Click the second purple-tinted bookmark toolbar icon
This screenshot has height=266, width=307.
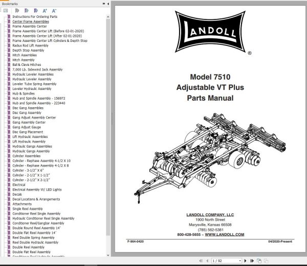[x=27, y=11]
